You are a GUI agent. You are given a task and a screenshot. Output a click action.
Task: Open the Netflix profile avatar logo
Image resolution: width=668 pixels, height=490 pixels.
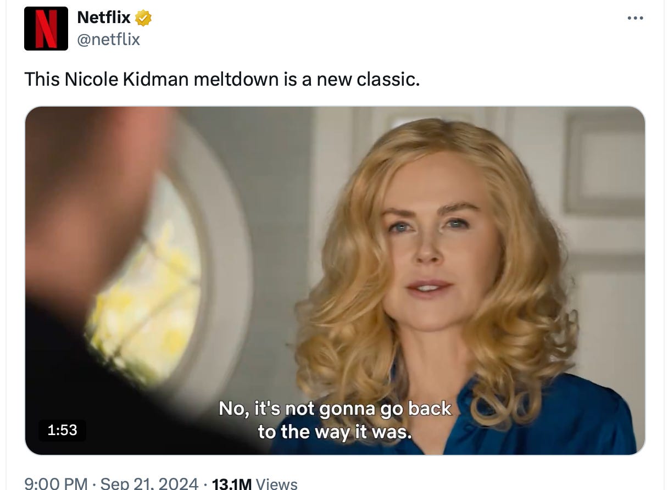pos(46,29)
